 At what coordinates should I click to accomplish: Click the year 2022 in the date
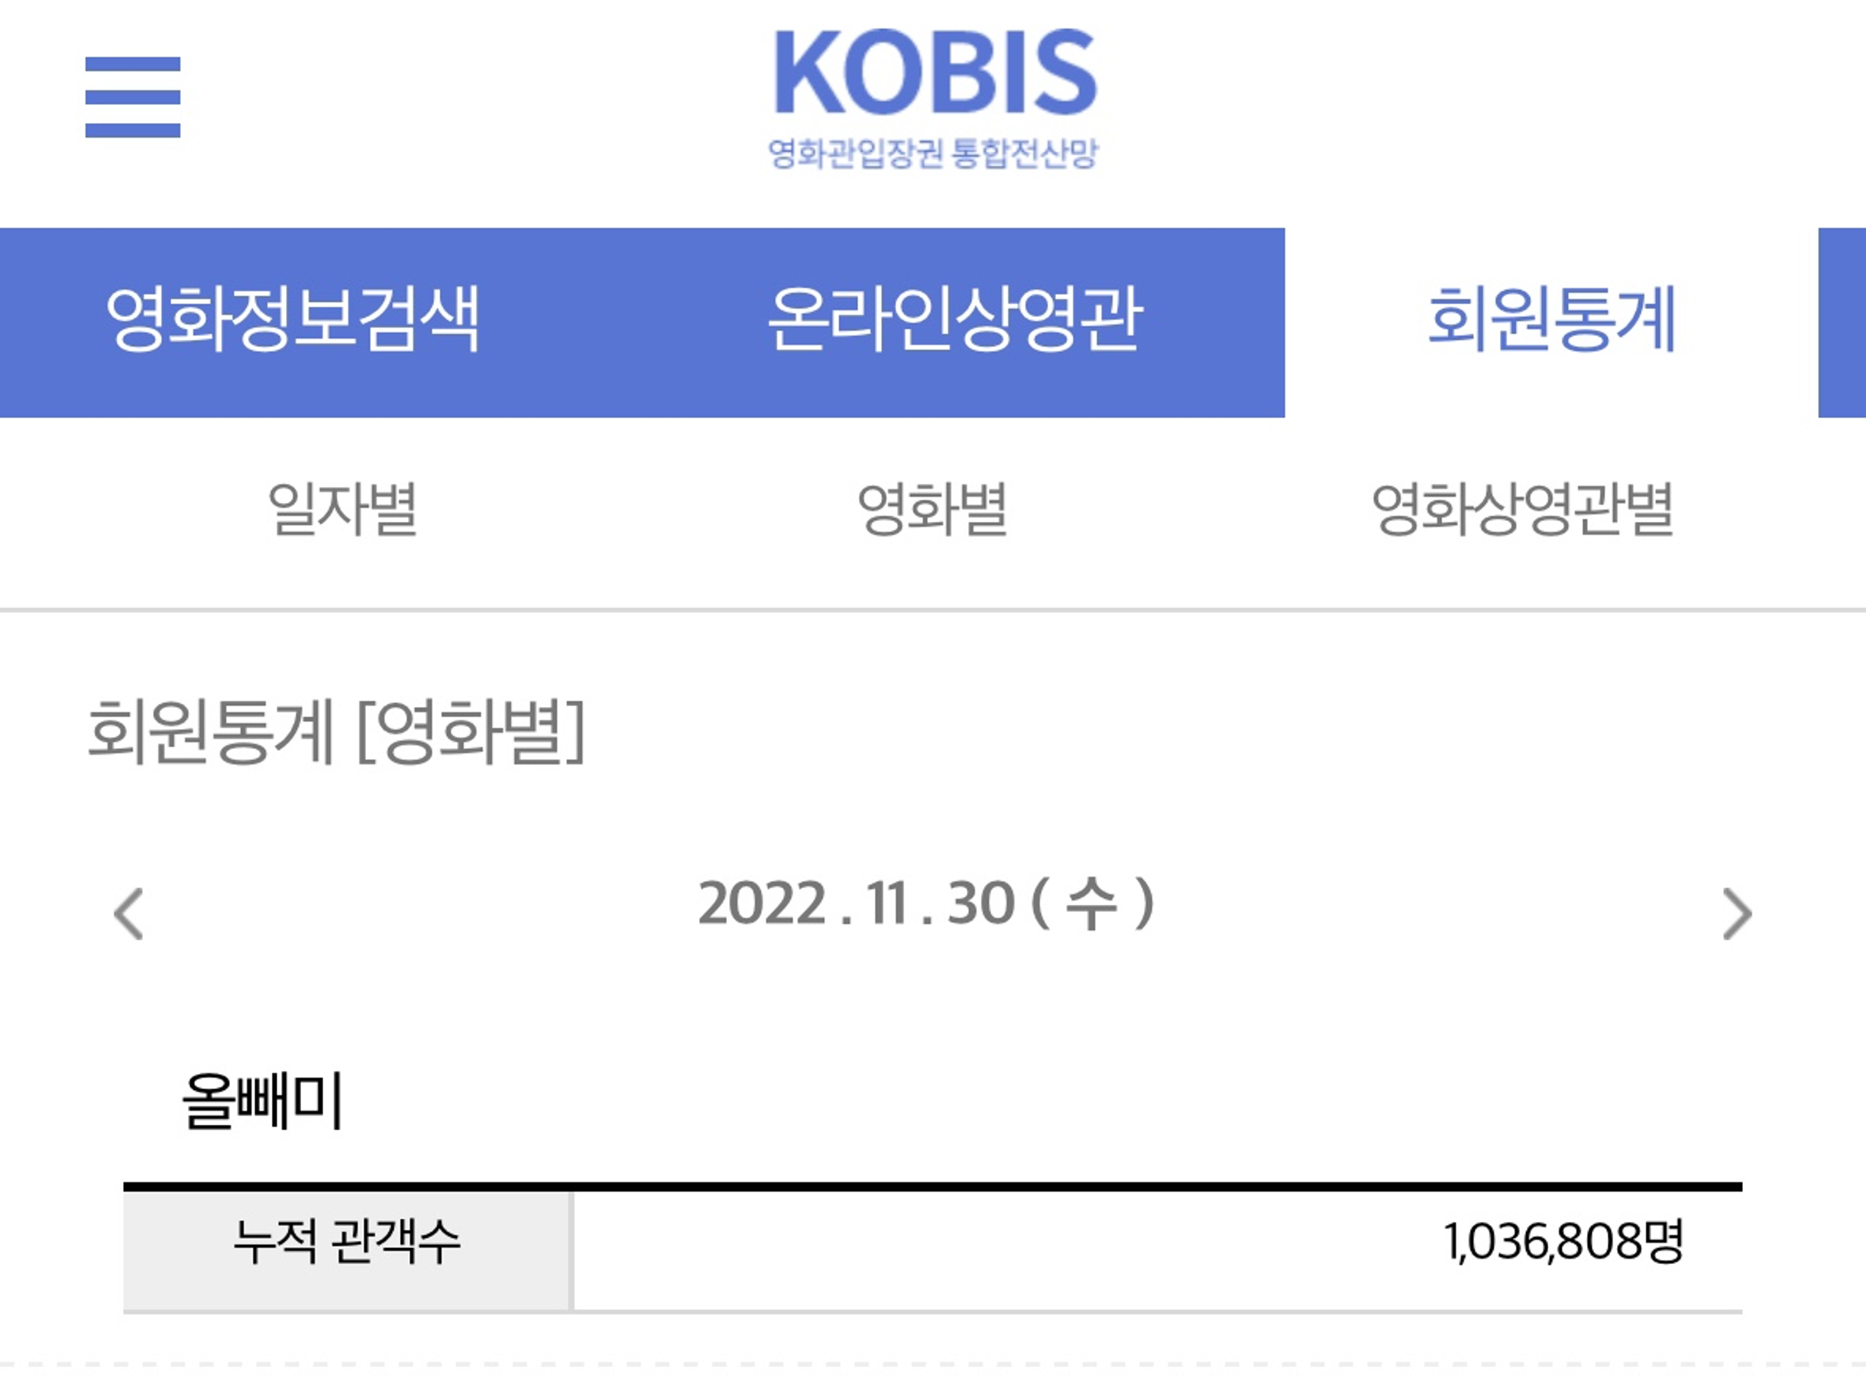(x=762, y=905)
